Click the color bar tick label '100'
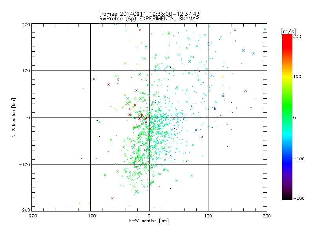Image resolution: width=314 pixels, height=235 pixels. pos(297,76)
